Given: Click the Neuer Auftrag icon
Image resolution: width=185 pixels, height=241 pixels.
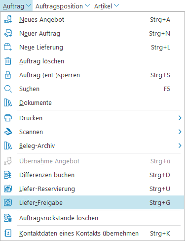Looking at the screenshot, I should (8, 33).
